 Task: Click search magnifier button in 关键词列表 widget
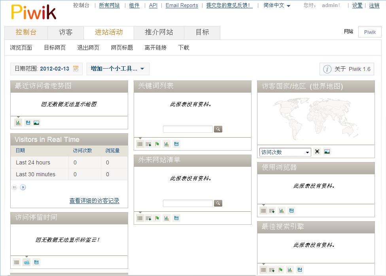(218, 129)
